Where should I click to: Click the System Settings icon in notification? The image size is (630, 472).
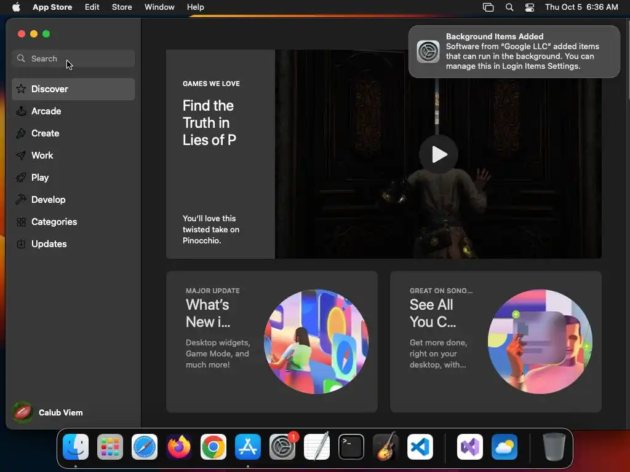pos(428,52)
